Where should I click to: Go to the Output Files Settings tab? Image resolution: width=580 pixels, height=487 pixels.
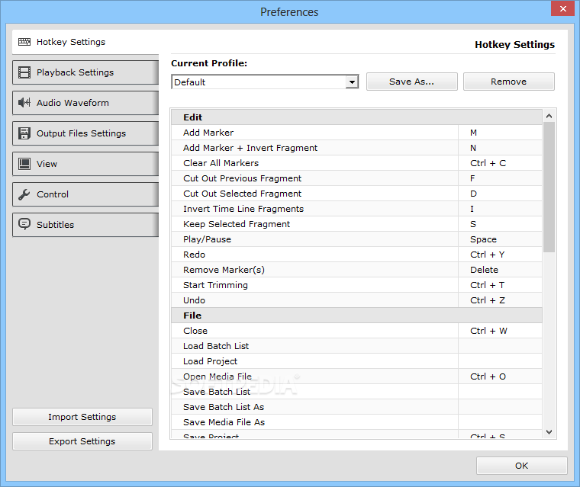[x=85, y=133]
